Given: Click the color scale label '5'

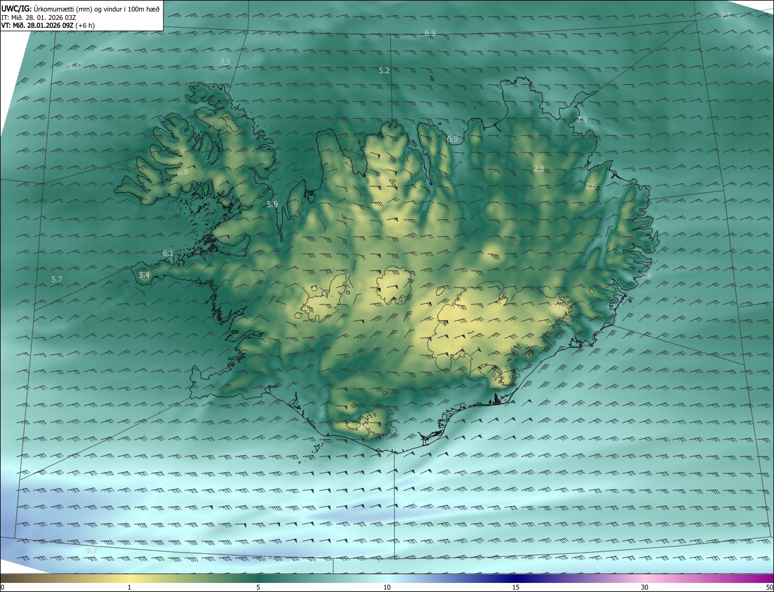Looking at the screenshot, I should click(258, 588).
